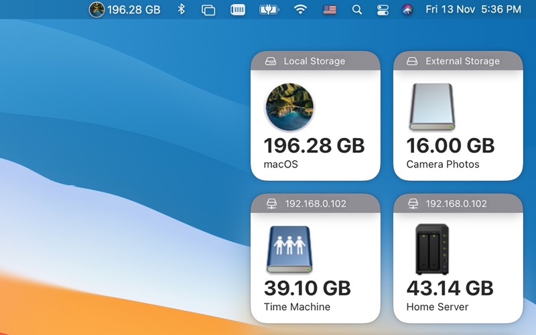Open Control Center toggles icon
Screen dimensions: 536x335
pyautogui.click(x=383, y=9)
